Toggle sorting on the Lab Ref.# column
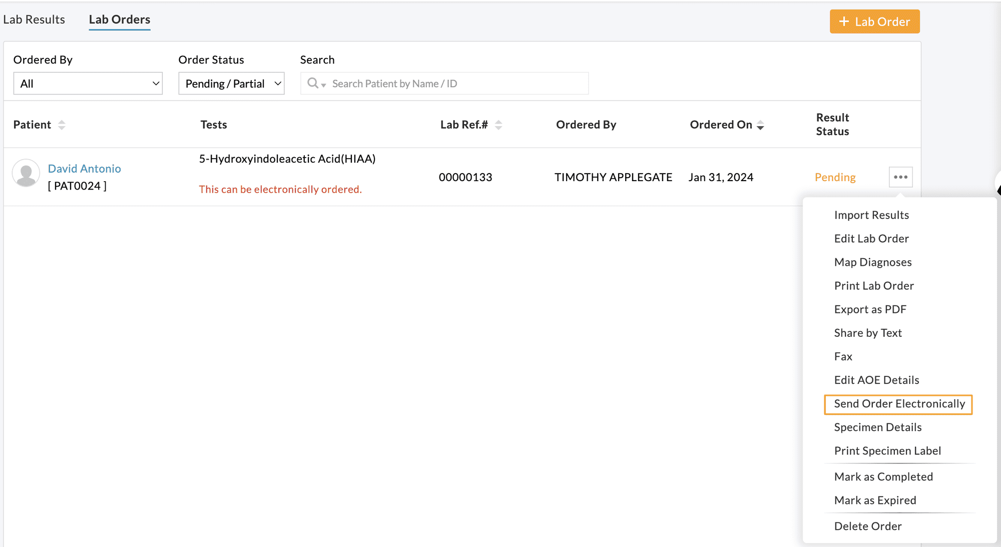Viewport: 1001px width, 547px height. 498,125
